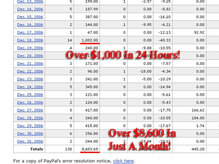Click the 1,002.00 amount cell for Dec. 18
Viewport: 219px width, 164px height.
(x=87, y=40)
